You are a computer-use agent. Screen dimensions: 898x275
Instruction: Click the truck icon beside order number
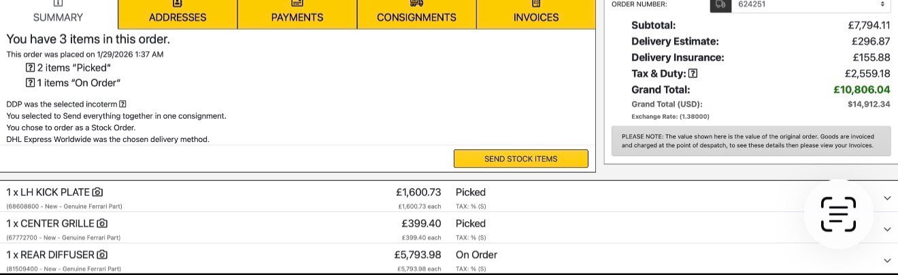point(721,5)
